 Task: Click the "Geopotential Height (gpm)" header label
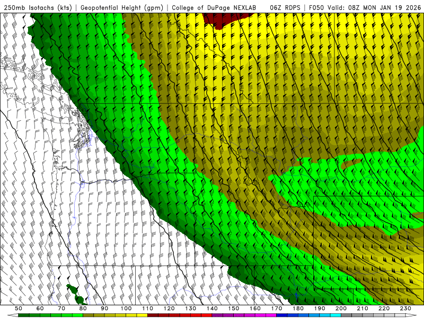tap(122, 7)
